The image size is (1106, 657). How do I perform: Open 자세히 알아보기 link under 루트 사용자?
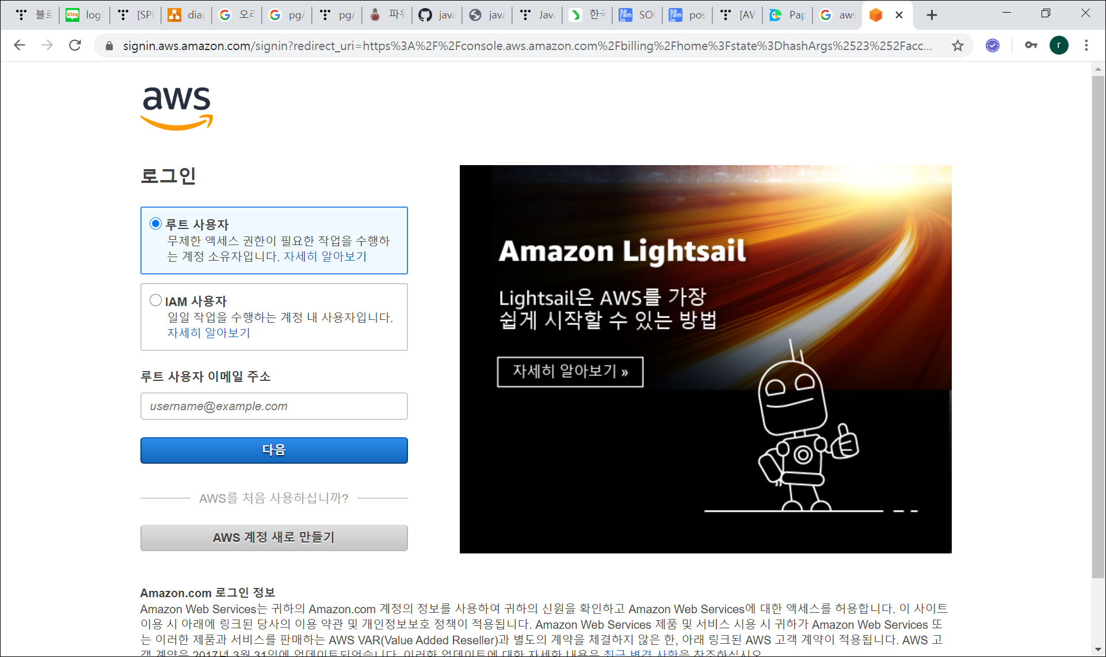click(325, 257)
